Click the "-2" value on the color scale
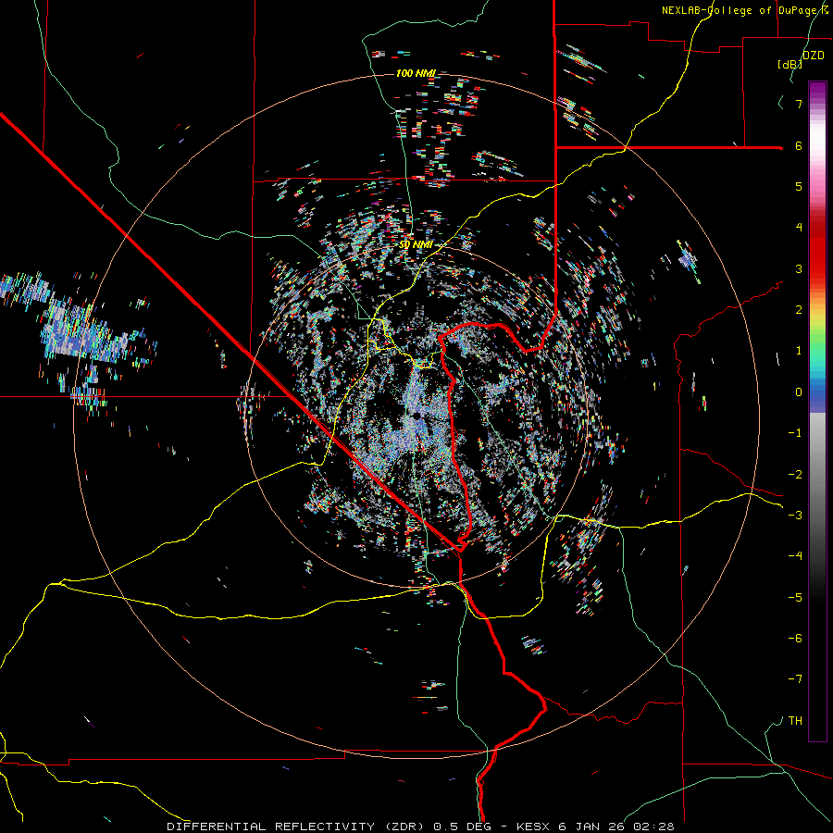833x833 pixels. [x=795, y=475]
